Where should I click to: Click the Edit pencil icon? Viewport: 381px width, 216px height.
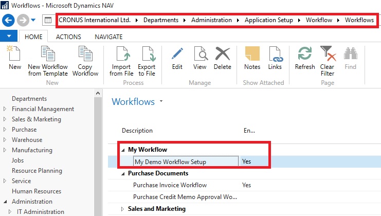(x=177, y=53)
